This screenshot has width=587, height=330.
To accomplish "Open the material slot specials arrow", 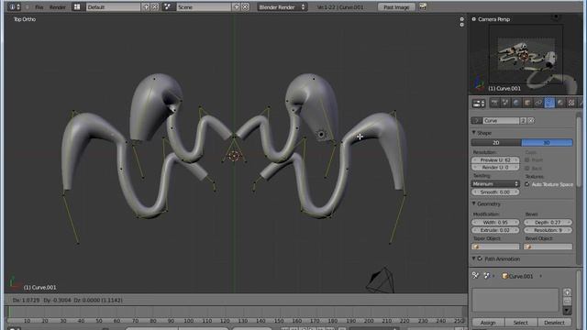I will pos(567,310).
